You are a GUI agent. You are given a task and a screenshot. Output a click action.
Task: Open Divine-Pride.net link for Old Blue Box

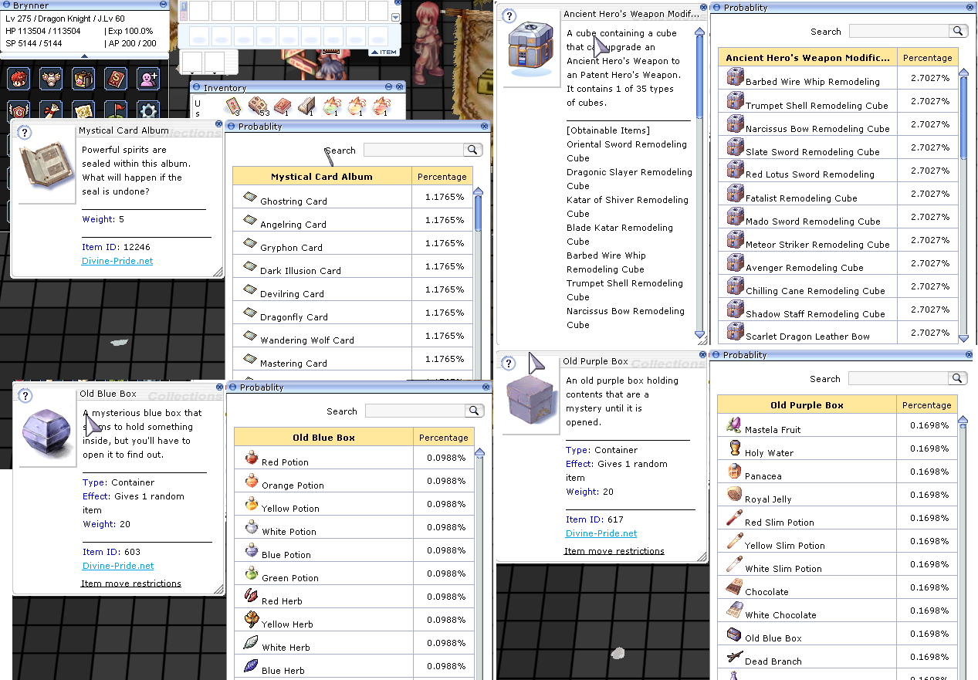pyautogui.click(x=118, y=566)
